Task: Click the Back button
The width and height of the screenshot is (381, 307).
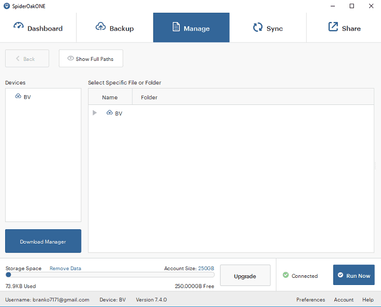Action: [27, 58]
